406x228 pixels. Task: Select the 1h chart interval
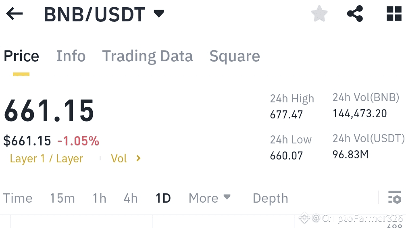(100, 198)
